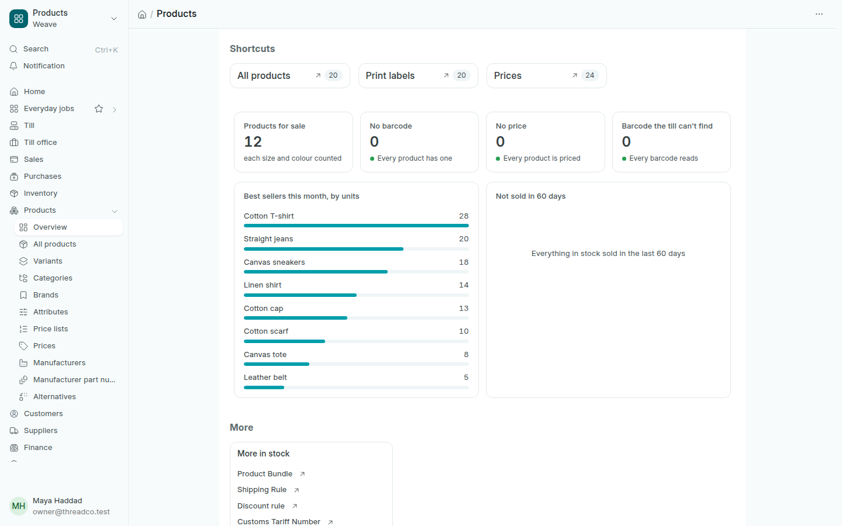The width and height of the screenshot is (842, 526).
Task: Open Maya Haddad user profile
Action: pos(64,506)
